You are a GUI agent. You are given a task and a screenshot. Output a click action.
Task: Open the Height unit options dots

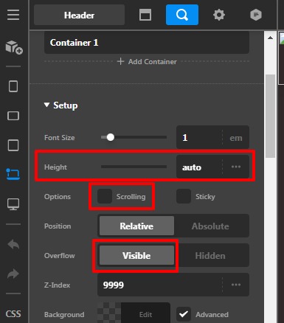[x=236, y=167]
